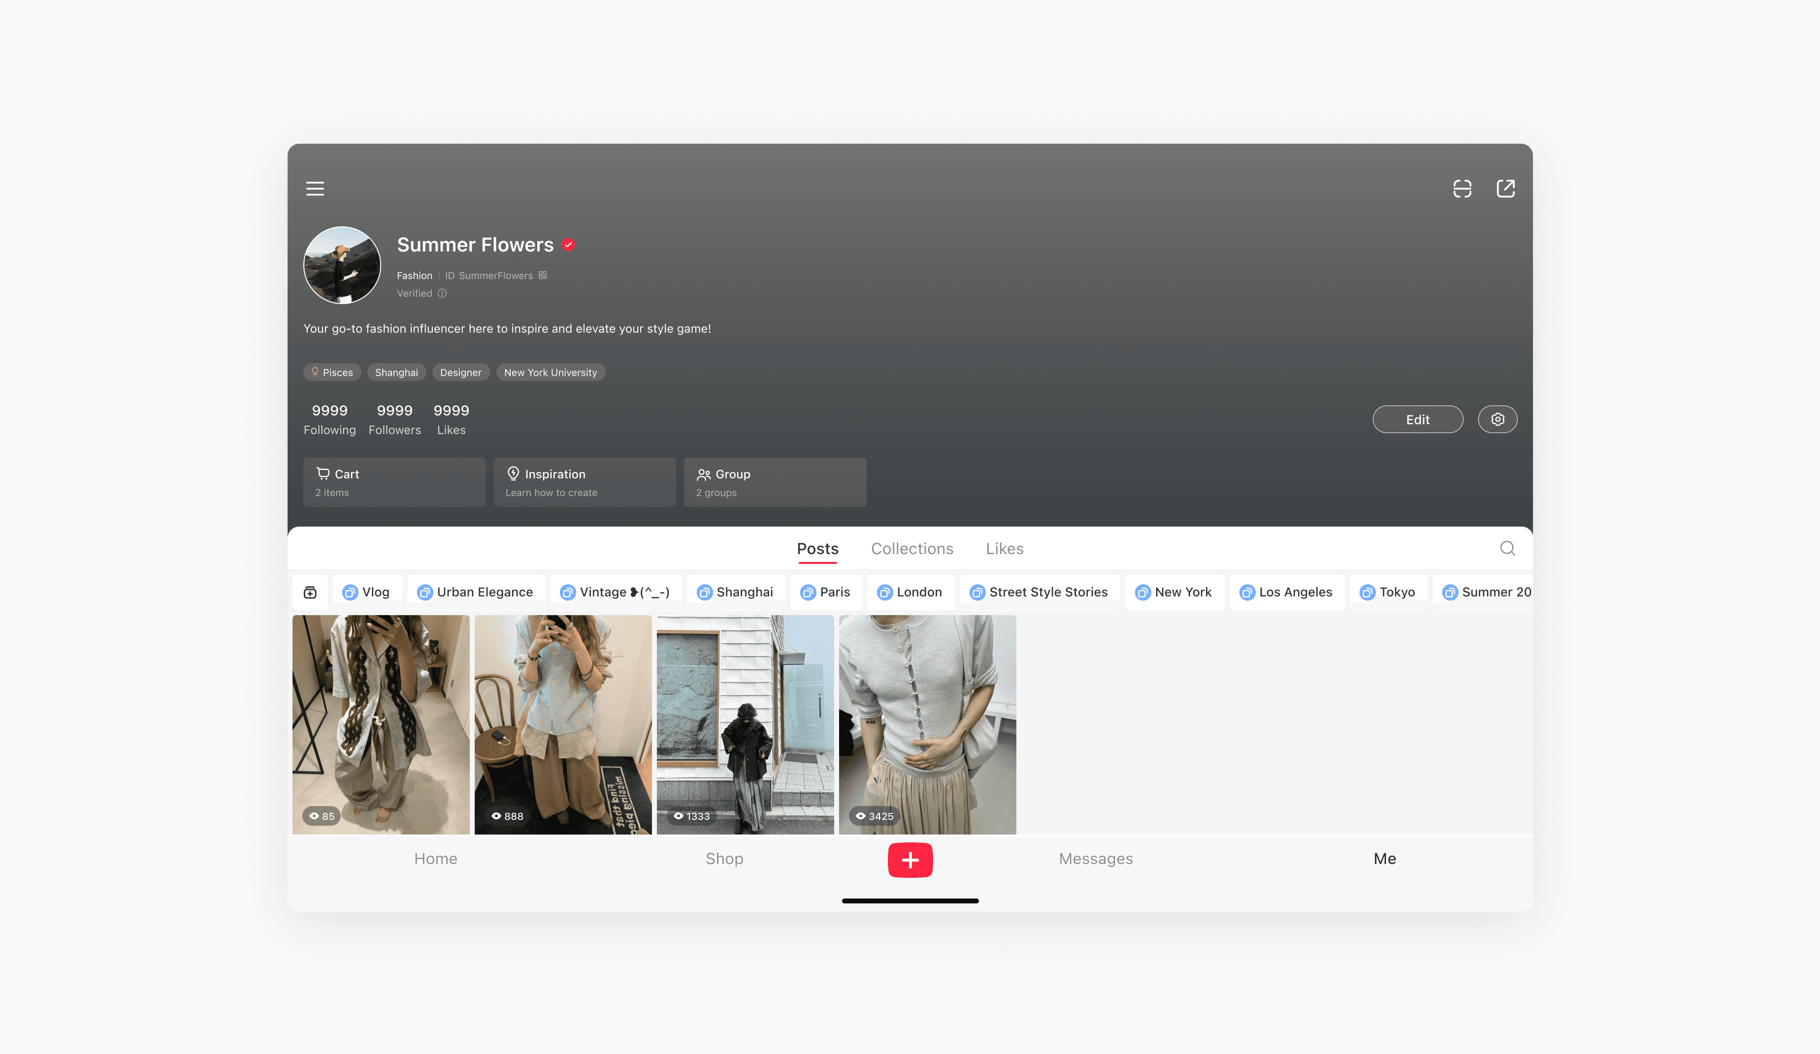Switch to the Collections tab
The image size is (1820, 1054).
911,549
